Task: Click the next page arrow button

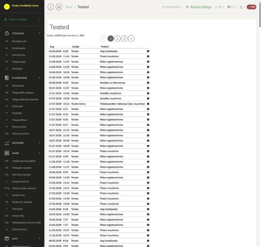Action: [131, 38]
